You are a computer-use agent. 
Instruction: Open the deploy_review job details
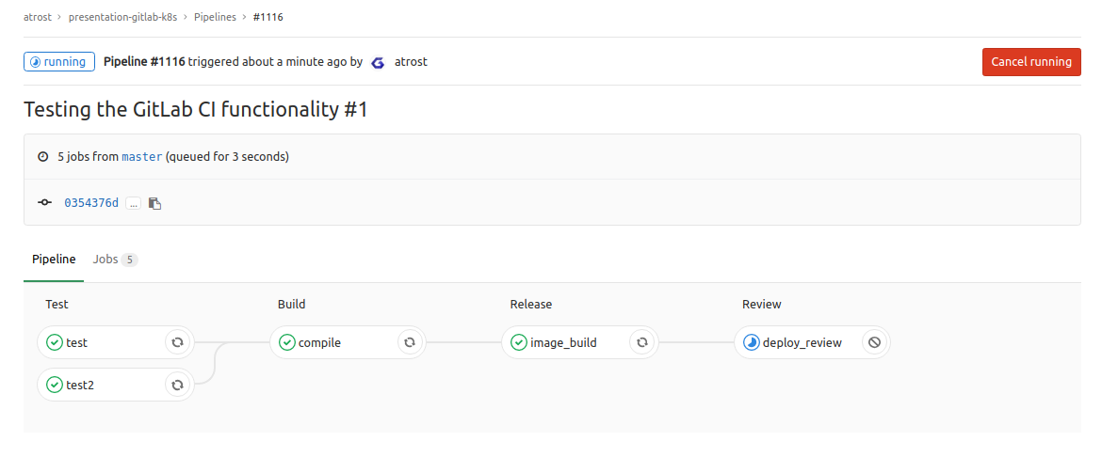[801, 342]
